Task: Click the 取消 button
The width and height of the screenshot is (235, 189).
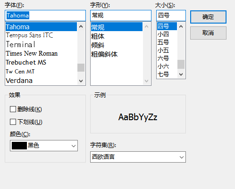Action: click(208, 33)
